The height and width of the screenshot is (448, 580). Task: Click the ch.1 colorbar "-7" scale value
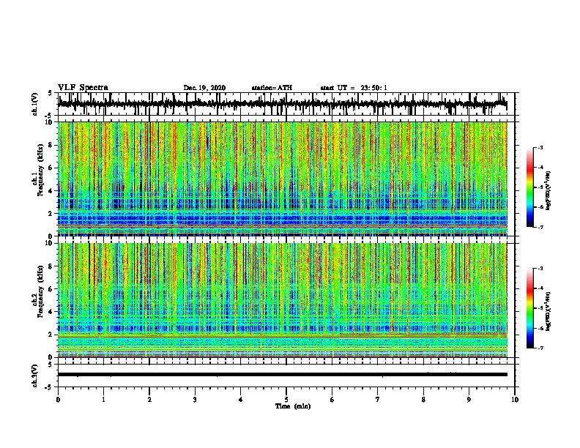(540, 227)
